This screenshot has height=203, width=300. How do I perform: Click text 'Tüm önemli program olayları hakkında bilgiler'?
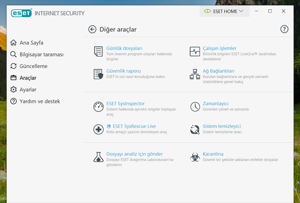pyautogui.click(x=139, y=57)
